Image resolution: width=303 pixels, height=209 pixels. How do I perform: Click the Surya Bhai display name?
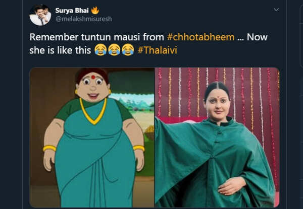(x=72, y=11)
